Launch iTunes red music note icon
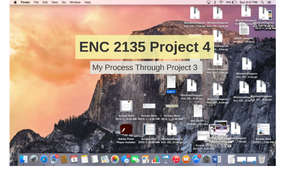The height and width of the screenshot is (169, 301). (176, 159)
